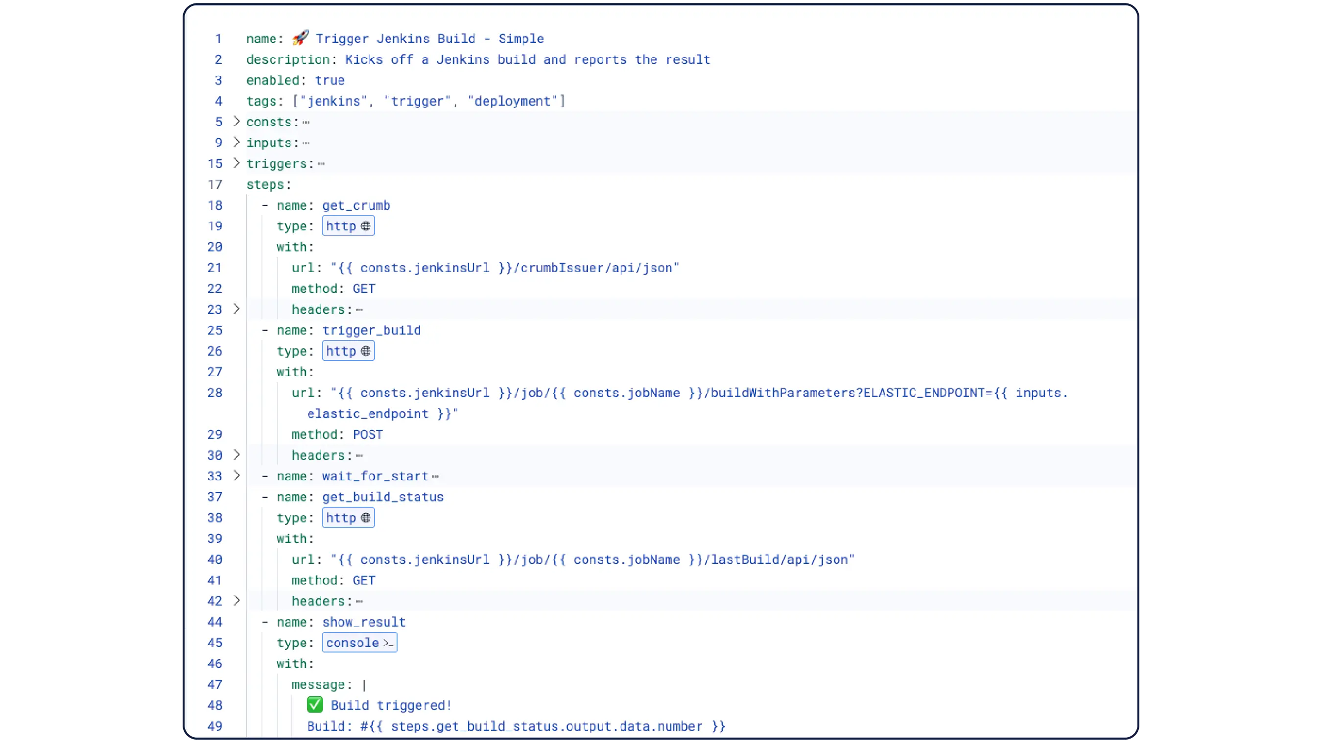
Task: Expand the folded consts section chevron
Action: tap(236, 121)
